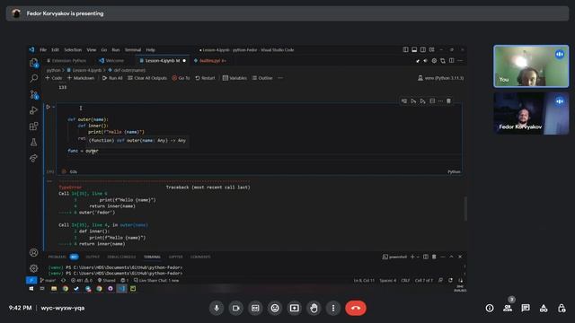575x323 pixels.
Task: Open Meet more options menu
Action: [333, 308]
